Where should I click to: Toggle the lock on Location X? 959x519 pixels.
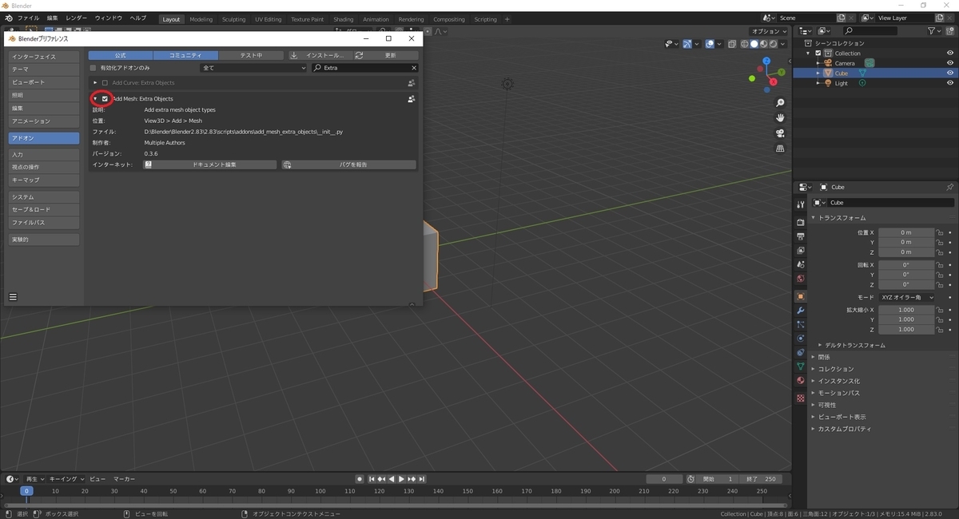pyautogui.click(x=941, y=232)
